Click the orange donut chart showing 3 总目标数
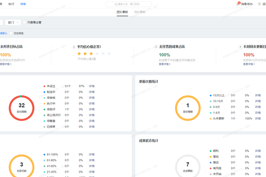Viewport: 266px width, 177px height. (x=22, y=165)
